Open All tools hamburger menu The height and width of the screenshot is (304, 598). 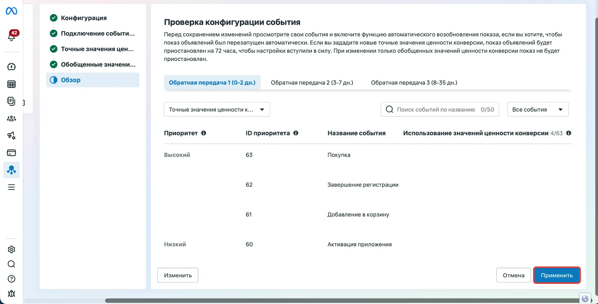click(11, 187)
